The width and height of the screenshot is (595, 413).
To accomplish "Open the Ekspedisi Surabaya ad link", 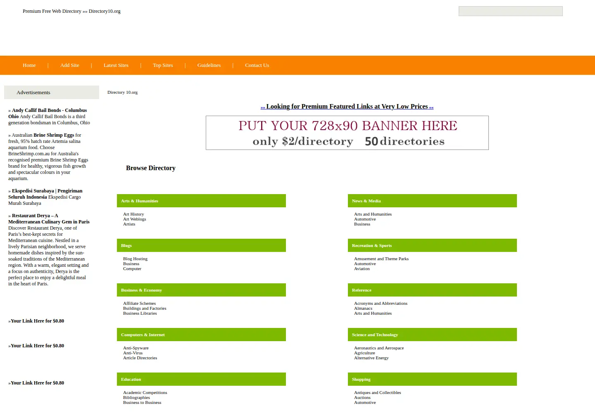I will [45, 194].
